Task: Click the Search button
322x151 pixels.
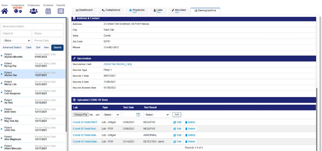Action: coord(57,47)
